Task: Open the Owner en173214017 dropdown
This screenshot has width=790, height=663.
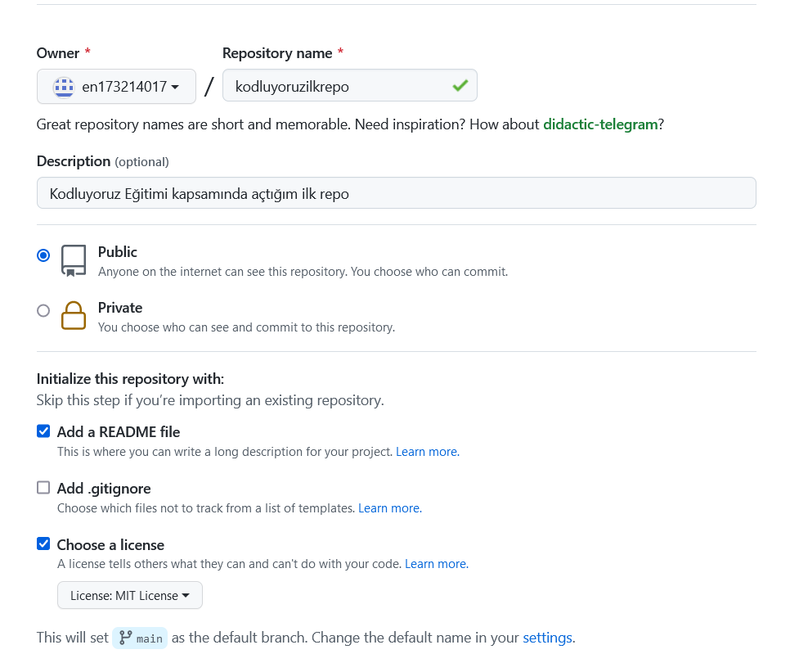Action: point(116,87)
